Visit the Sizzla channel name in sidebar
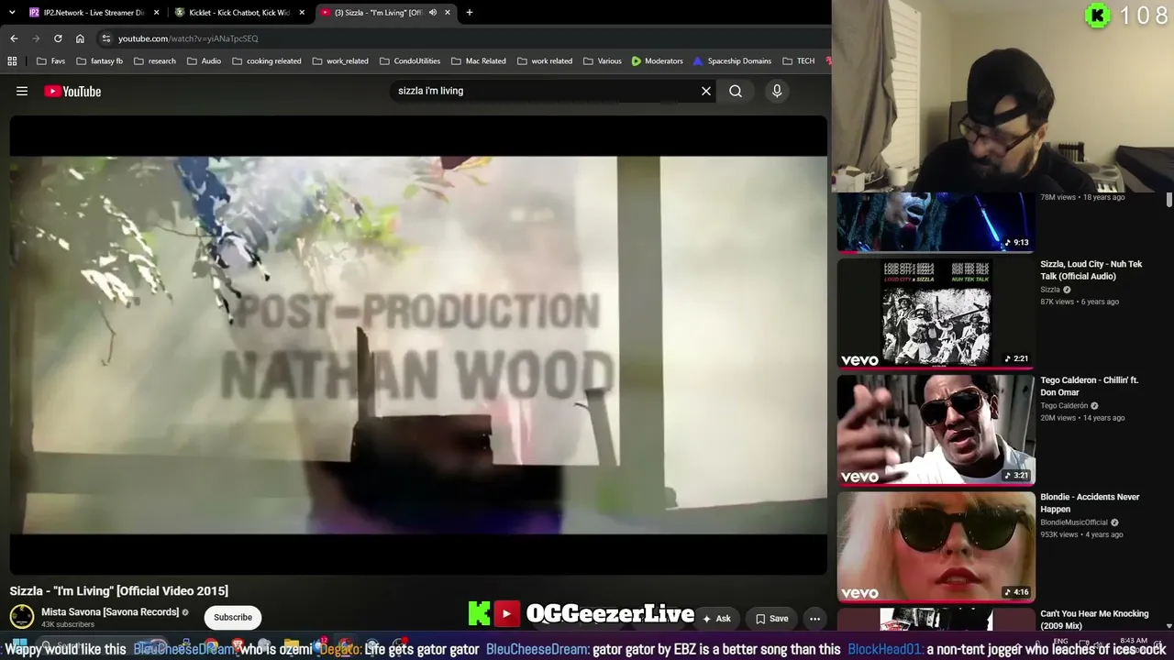The height and width of the screenshot is (660, 1174). [x=1050, y=290]
